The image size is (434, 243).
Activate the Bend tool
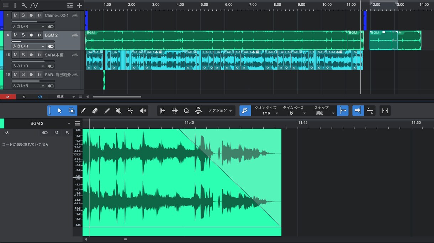[131, 111]
